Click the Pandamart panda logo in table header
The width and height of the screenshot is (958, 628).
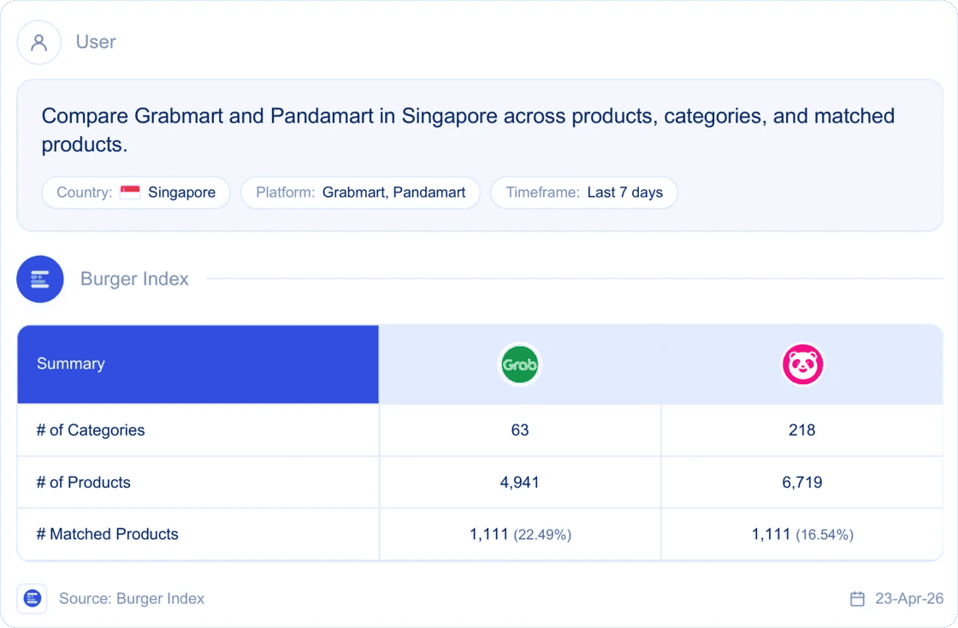click(x=802, y=364)
